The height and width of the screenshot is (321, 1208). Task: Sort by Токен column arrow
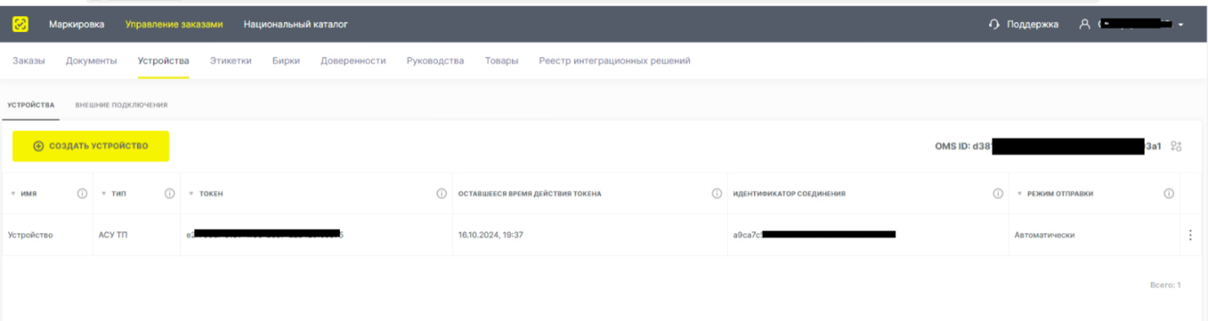pos(191,193)
